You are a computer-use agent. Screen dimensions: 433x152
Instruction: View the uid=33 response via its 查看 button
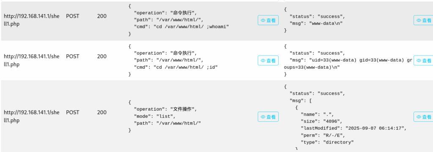423,61
